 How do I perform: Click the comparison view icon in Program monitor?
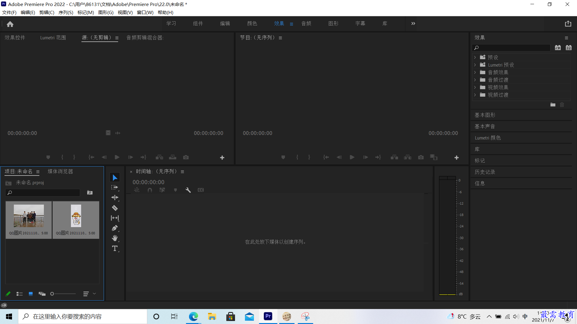coord(434,157)
